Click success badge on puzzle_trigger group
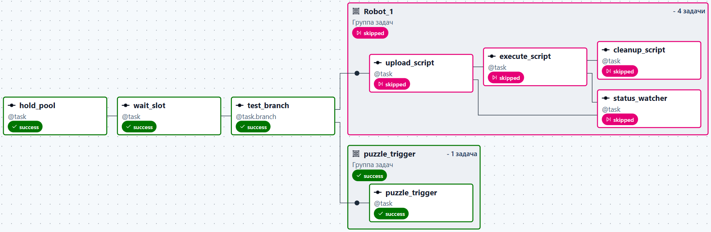This screenshot has height=232, width=711. [x=369, y=176]
